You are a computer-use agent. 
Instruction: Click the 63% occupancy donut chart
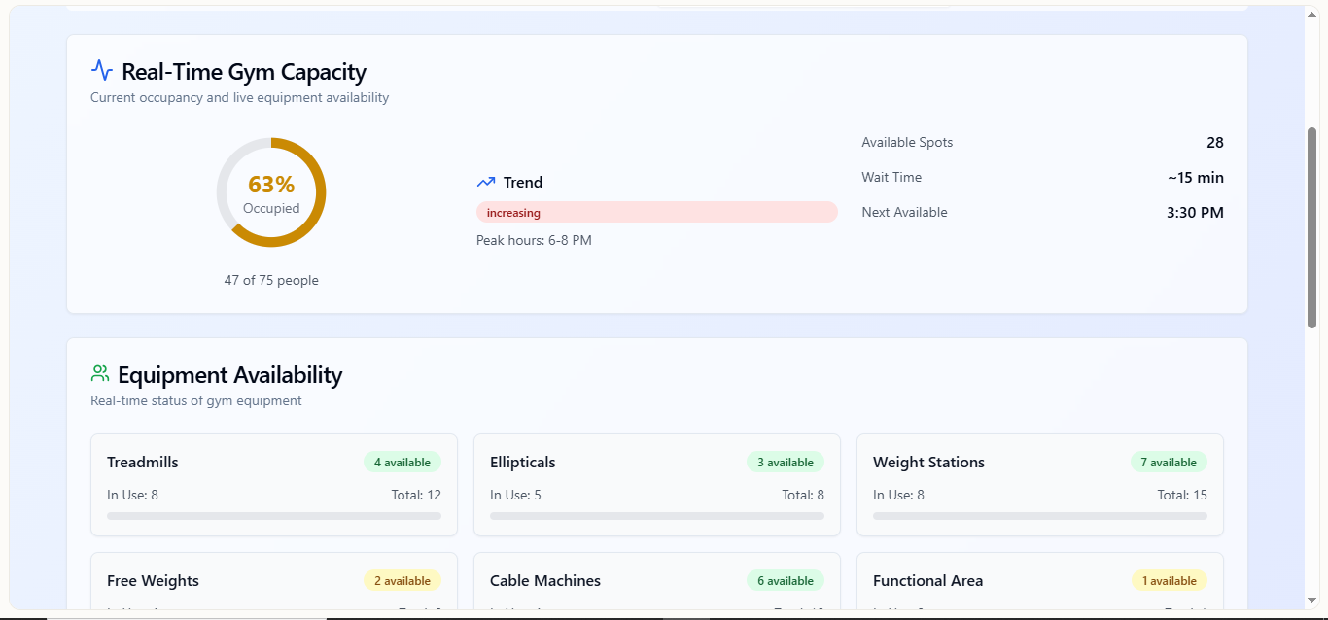coord(271,192)
